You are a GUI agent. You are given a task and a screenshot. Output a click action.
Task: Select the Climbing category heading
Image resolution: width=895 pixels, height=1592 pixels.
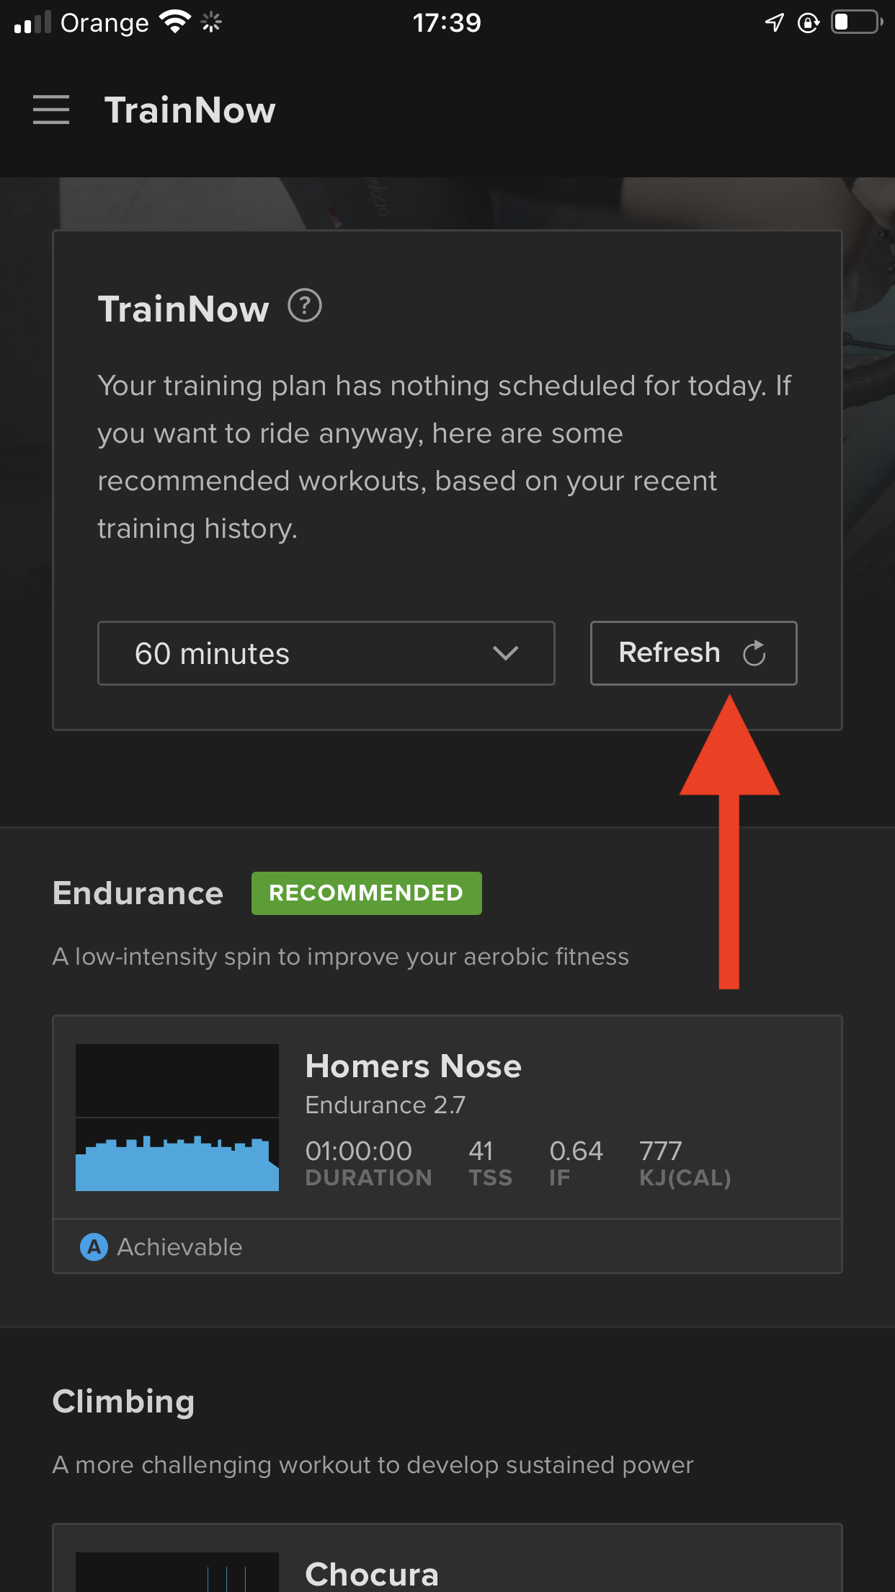(124, 1402)
